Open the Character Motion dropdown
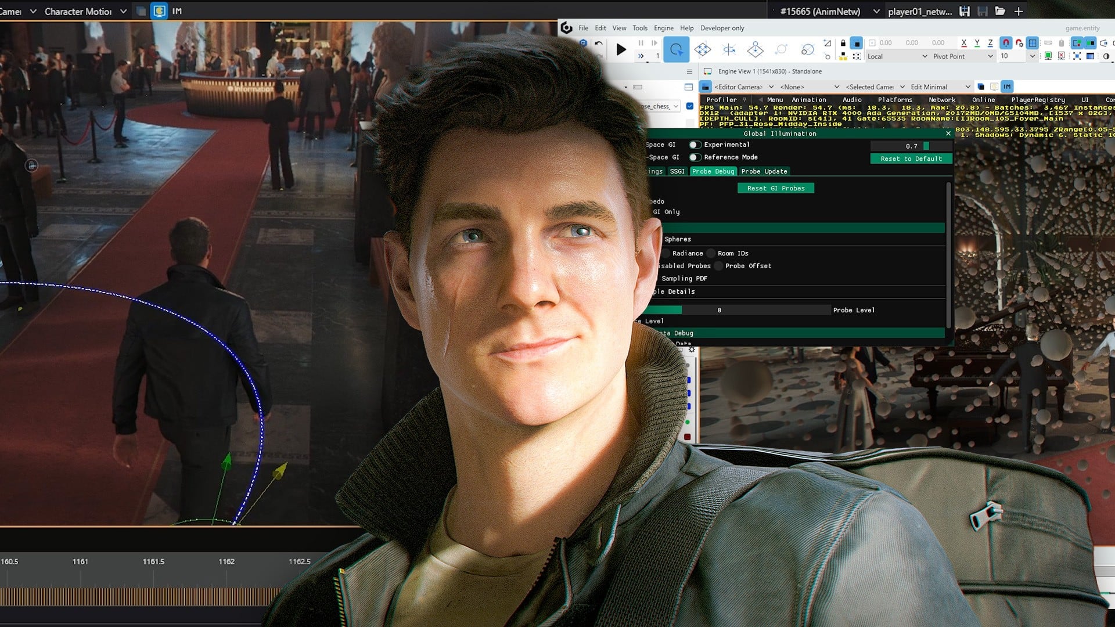Screen dimensions: 1115x627 tap(85, 11)
